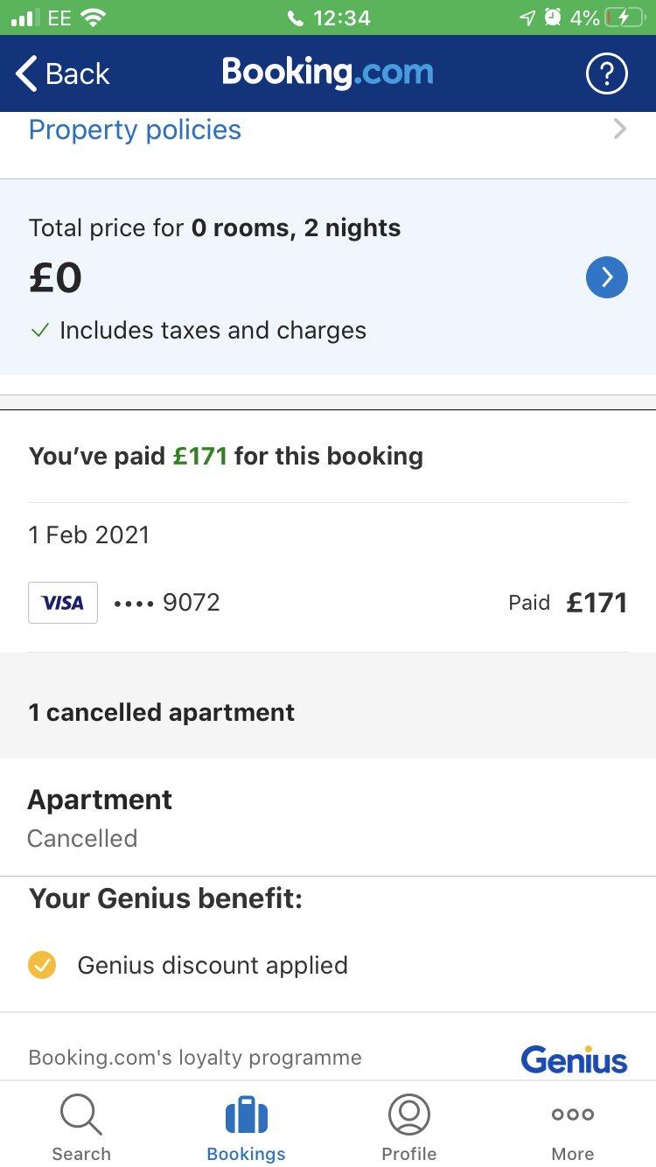Tap the Bookings tab label
The image size is (656, 1167).
pos(246,1154)
